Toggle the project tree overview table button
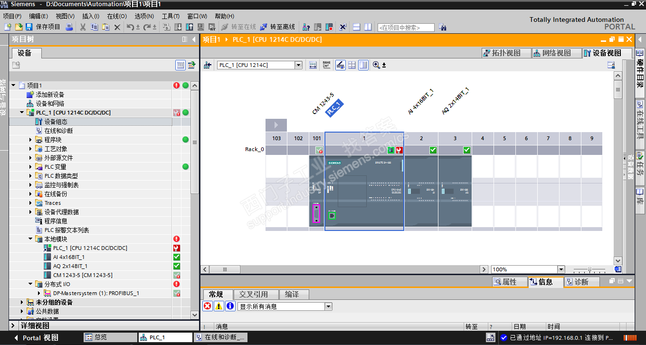Image resolution: width=646 pixels, height=345 pixels. [180, 65]
